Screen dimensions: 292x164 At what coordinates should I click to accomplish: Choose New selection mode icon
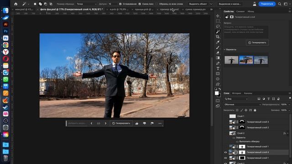pos(35,4)
